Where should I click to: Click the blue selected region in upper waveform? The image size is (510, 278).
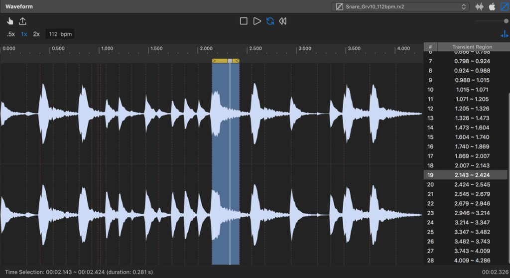click(x=226, y=113)
